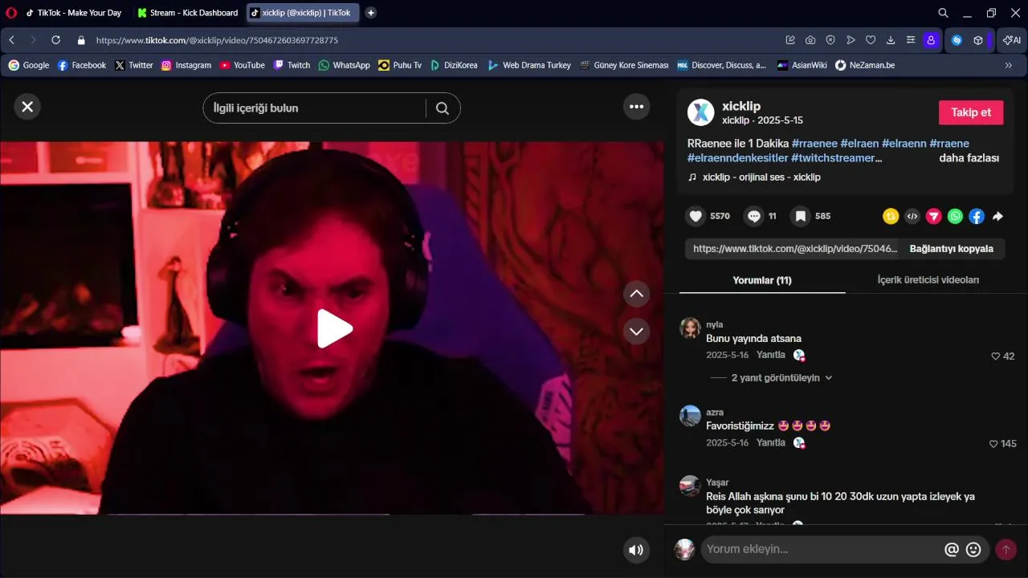Open the Opera main menu logo
Viewport: 1028px width, 578px height.
pyautogui.click(x=10, y=13)
